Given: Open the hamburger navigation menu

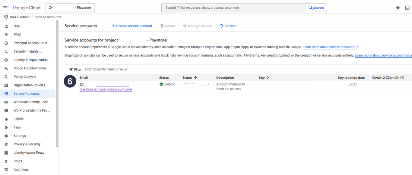Looking at the screenshot, I should pyautogui.click(x=5, y=8).
